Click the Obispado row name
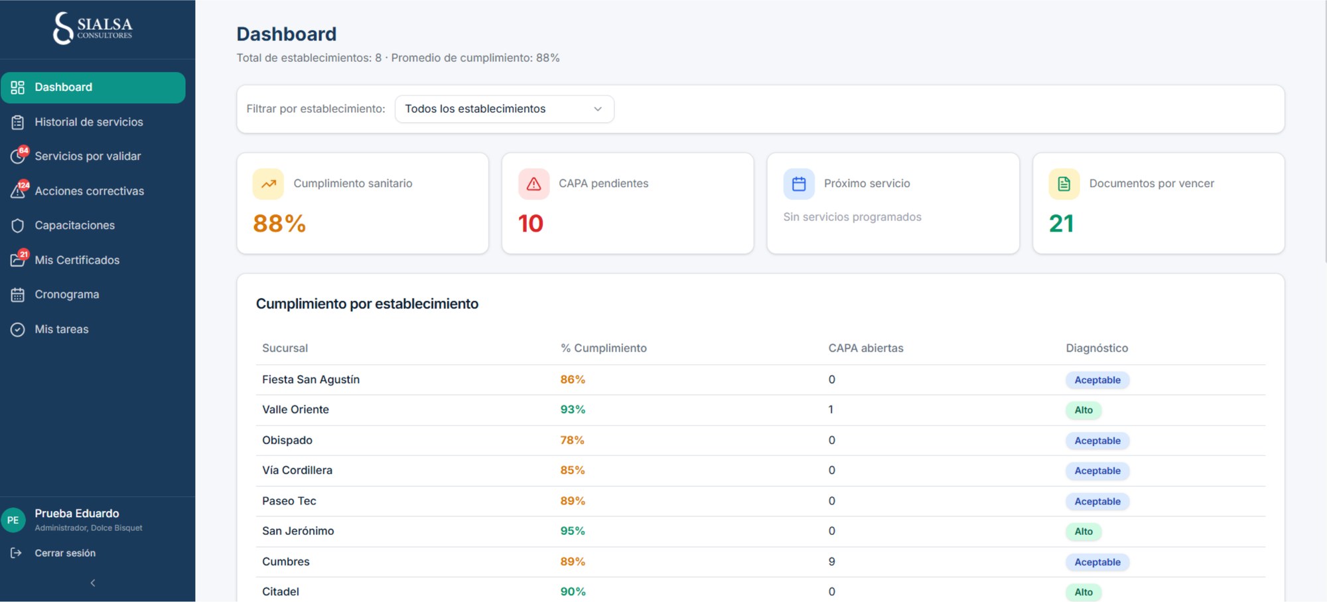 click(287, 440)
